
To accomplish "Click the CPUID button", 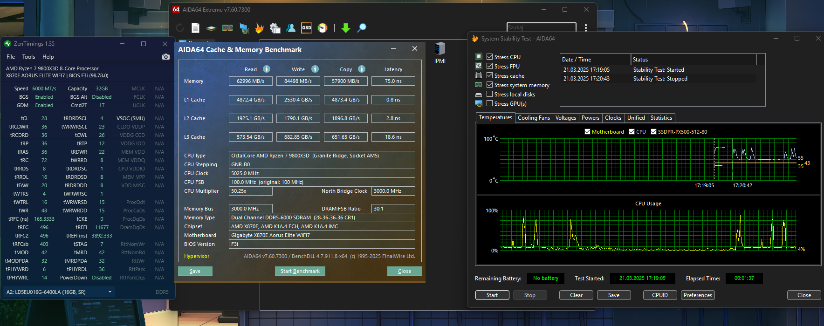I will point(659,295).
